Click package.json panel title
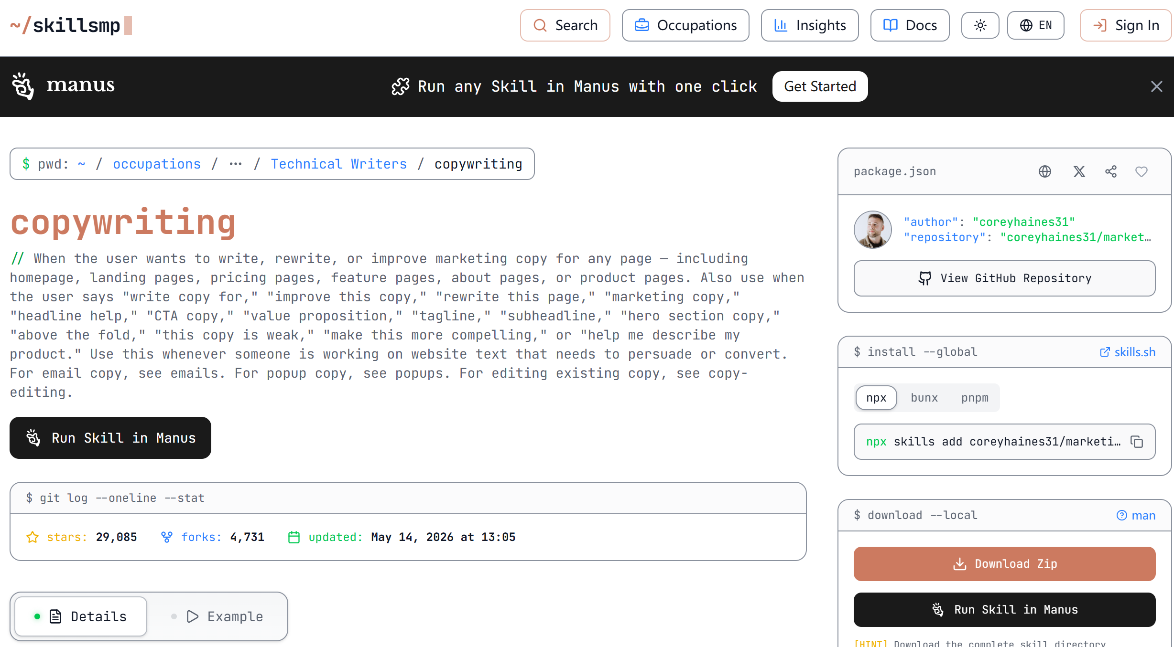This screenshot has width=1174, height=647. click(x=895, y=171)
